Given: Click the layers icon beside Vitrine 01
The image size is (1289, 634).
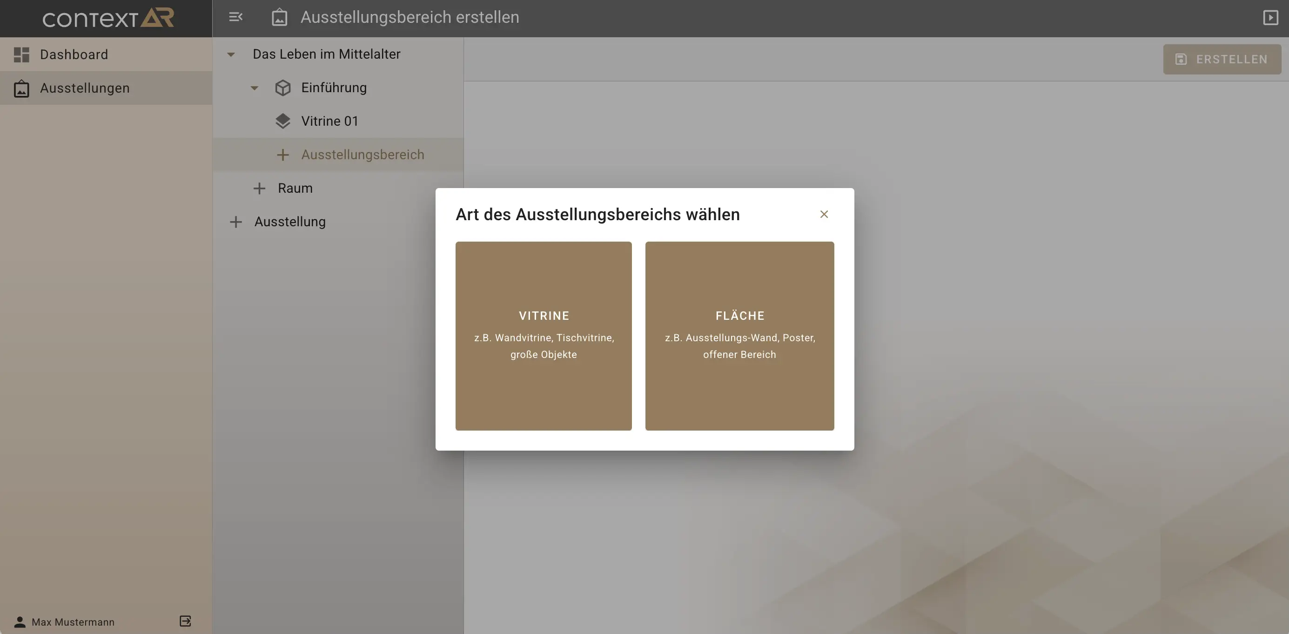Looking at the screenshot, I should pyautogui.click(x=283, y=121).
